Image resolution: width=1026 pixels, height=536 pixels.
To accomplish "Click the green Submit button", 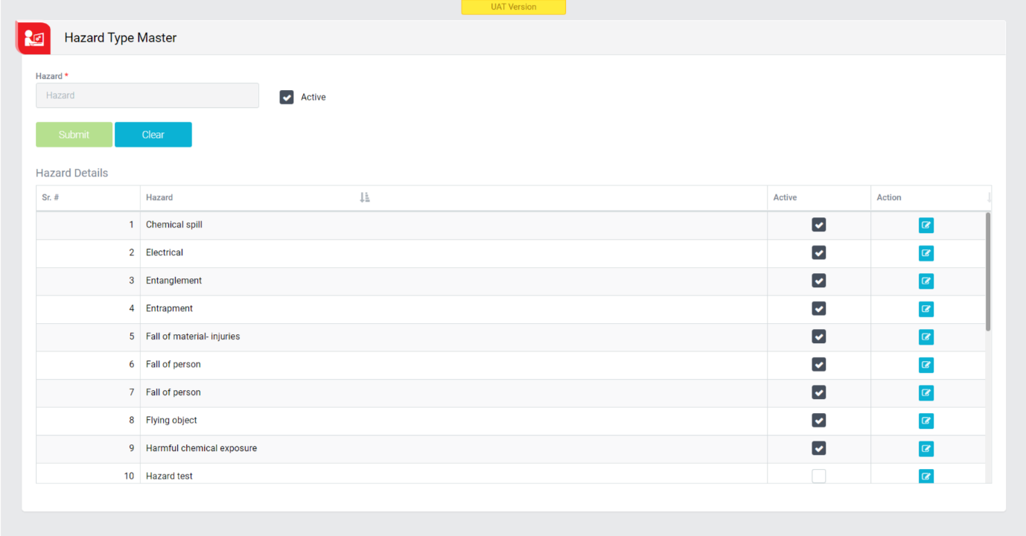I will (74, 135).
